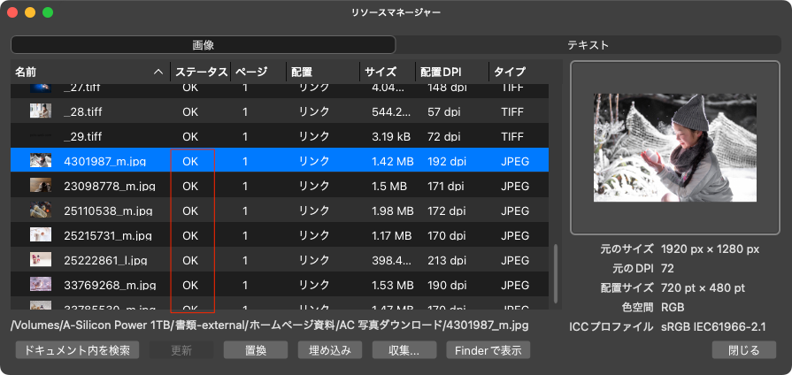Click the thumbnail icon for 25110538_m.jpg

(x=41, y=210)
